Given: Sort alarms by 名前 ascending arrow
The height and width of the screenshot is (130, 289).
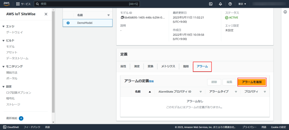Looking at the screenshot, I should pyautogui.click(x=150, y=92).
